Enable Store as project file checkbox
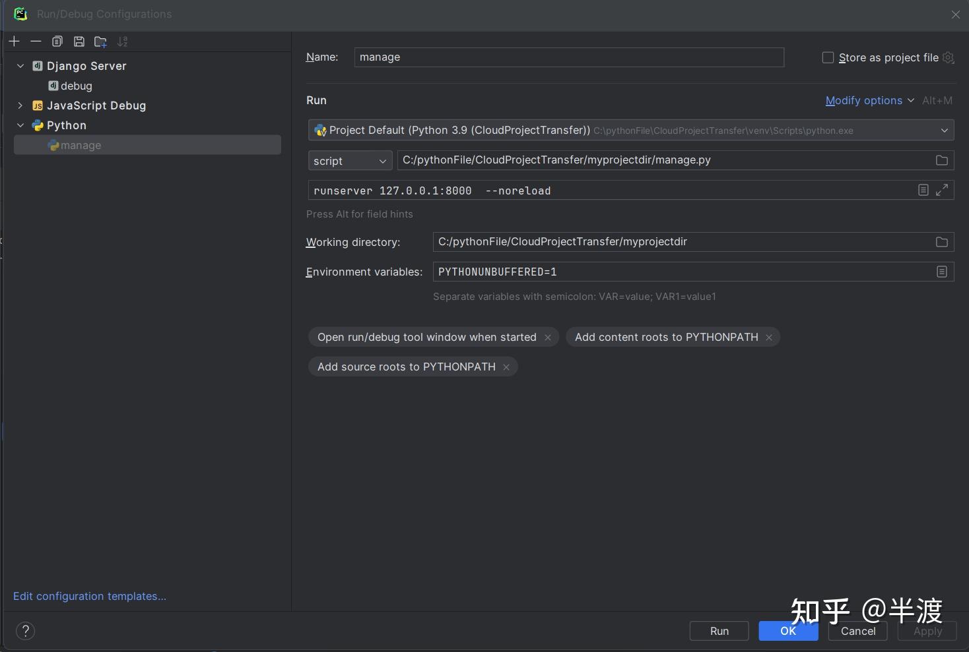The width and height of the screenshot is (969, 652). pos(827,57)
